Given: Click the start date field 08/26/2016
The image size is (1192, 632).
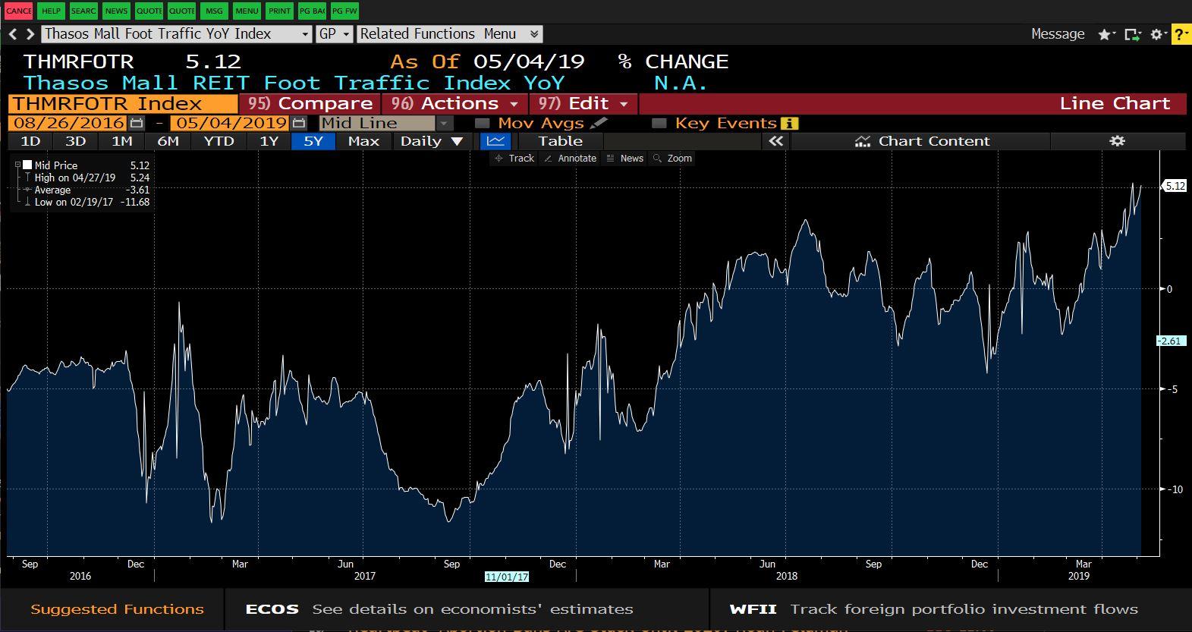Looking at the screenshot, I should pyautogui.click(x=68, y=123).
